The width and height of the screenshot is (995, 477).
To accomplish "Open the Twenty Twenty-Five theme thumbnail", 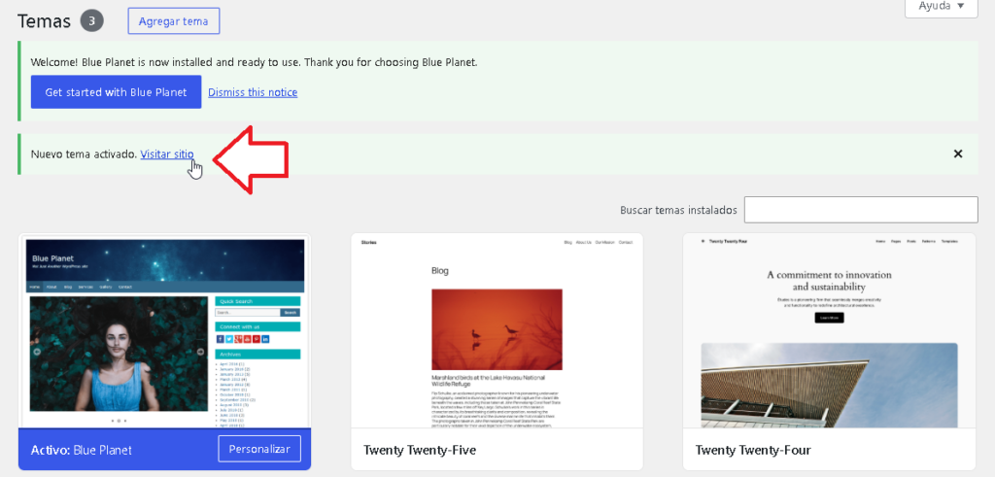I will coord(497,331).
